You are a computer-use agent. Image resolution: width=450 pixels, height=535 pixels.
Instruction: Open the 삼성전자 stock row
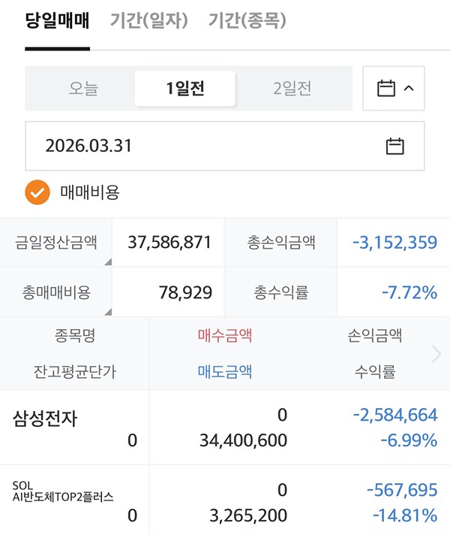tap(45, 419)
